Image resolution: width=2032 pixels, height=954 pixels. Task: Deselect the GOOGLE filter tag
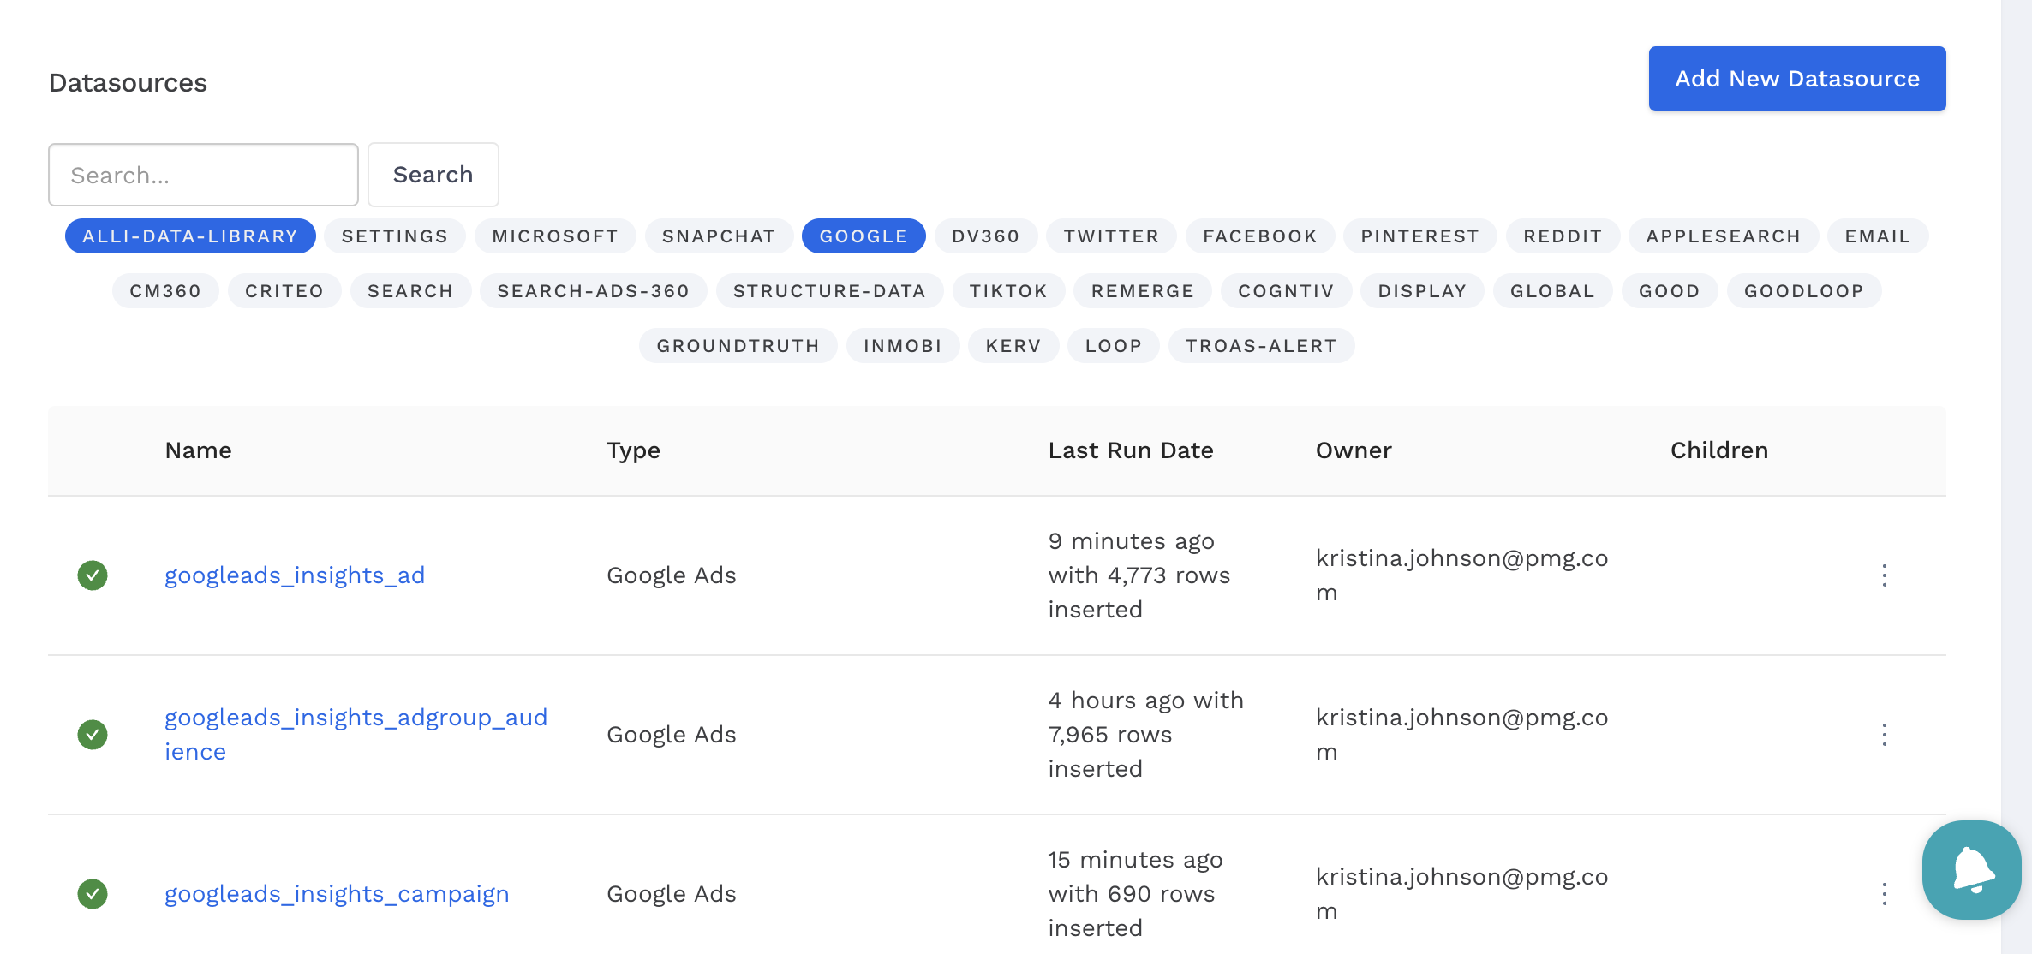click(863, 236)
